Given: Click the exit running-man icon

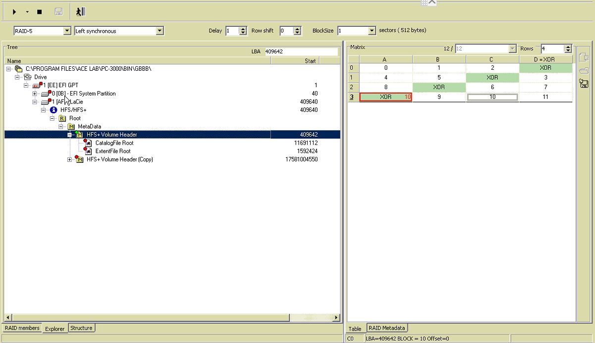Looking at the screenshot, I should coord(81,12).
